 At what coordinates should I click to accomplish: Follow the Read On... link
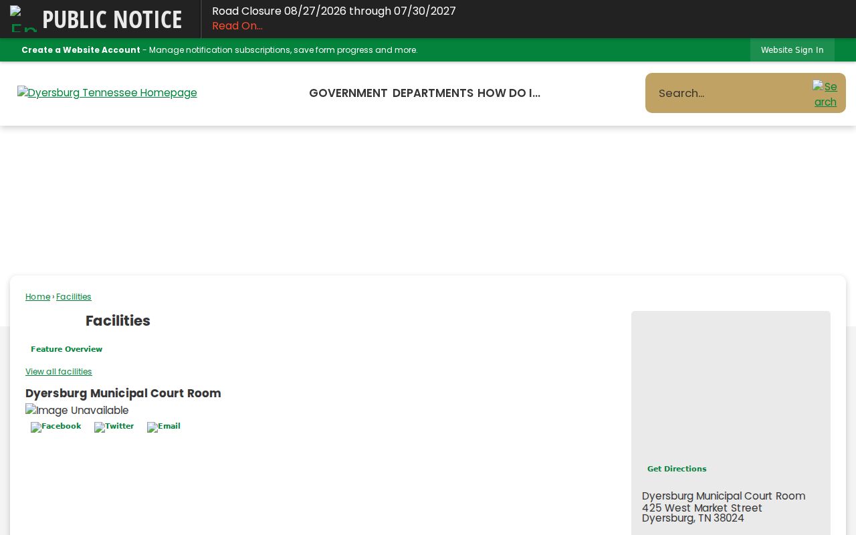[x=237, y=26]
